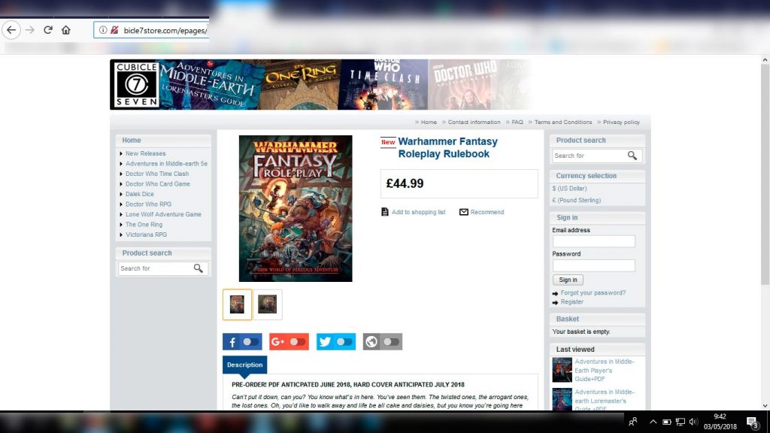This screenshot has height=433, width=770.
Task: Click the right panel product search magnifier
Action: coord(632,156)
